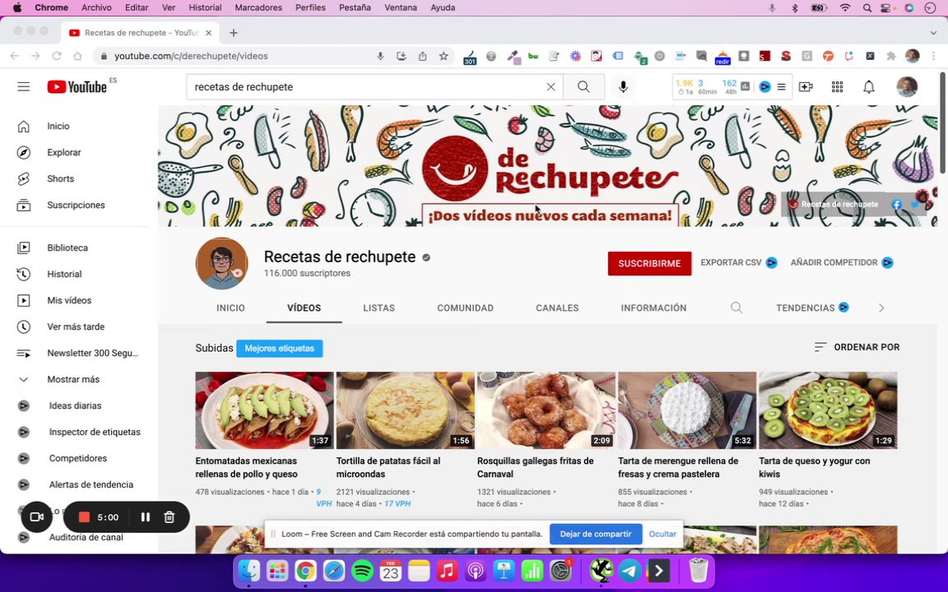Switch to the LISTAS channel tab
The height and width of the screenshot is (592, 948).
click(x=379, y=308)
